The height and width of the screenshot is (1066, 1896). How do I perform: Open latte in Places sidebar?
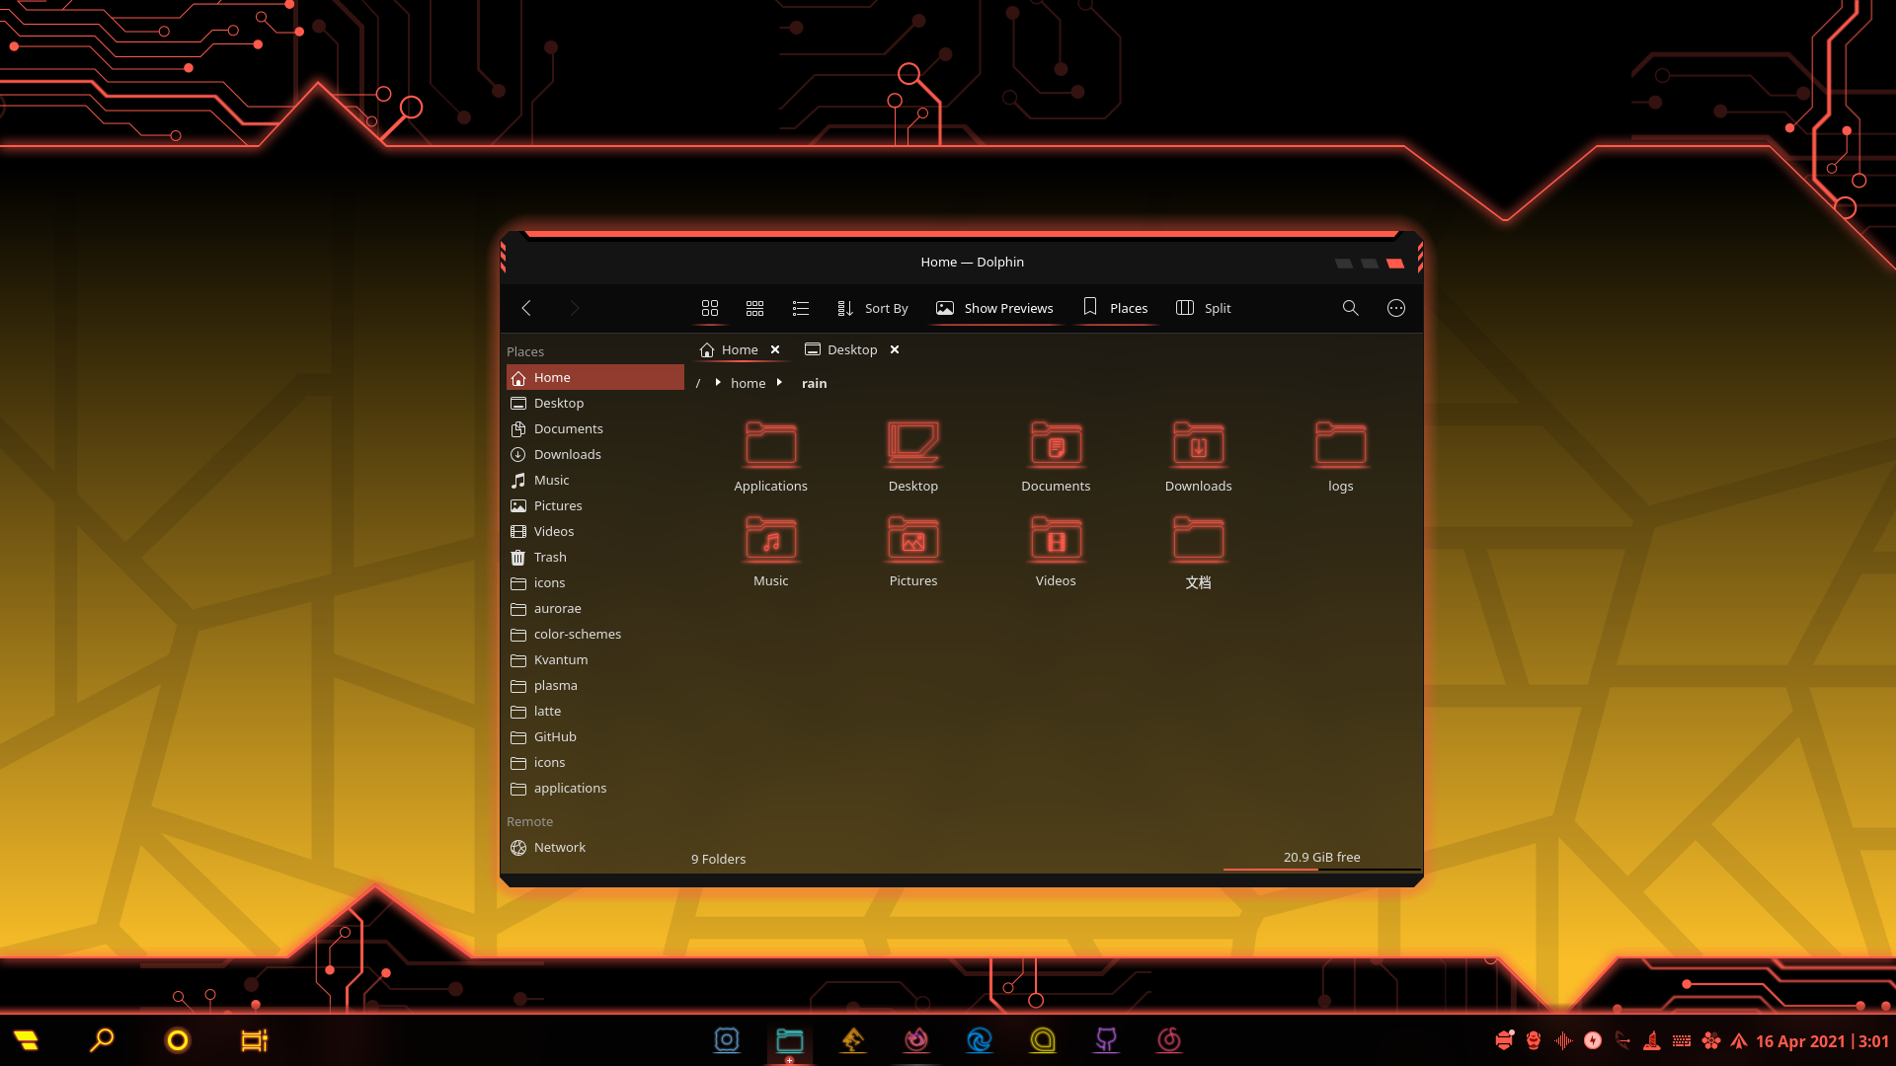[595, 711]
